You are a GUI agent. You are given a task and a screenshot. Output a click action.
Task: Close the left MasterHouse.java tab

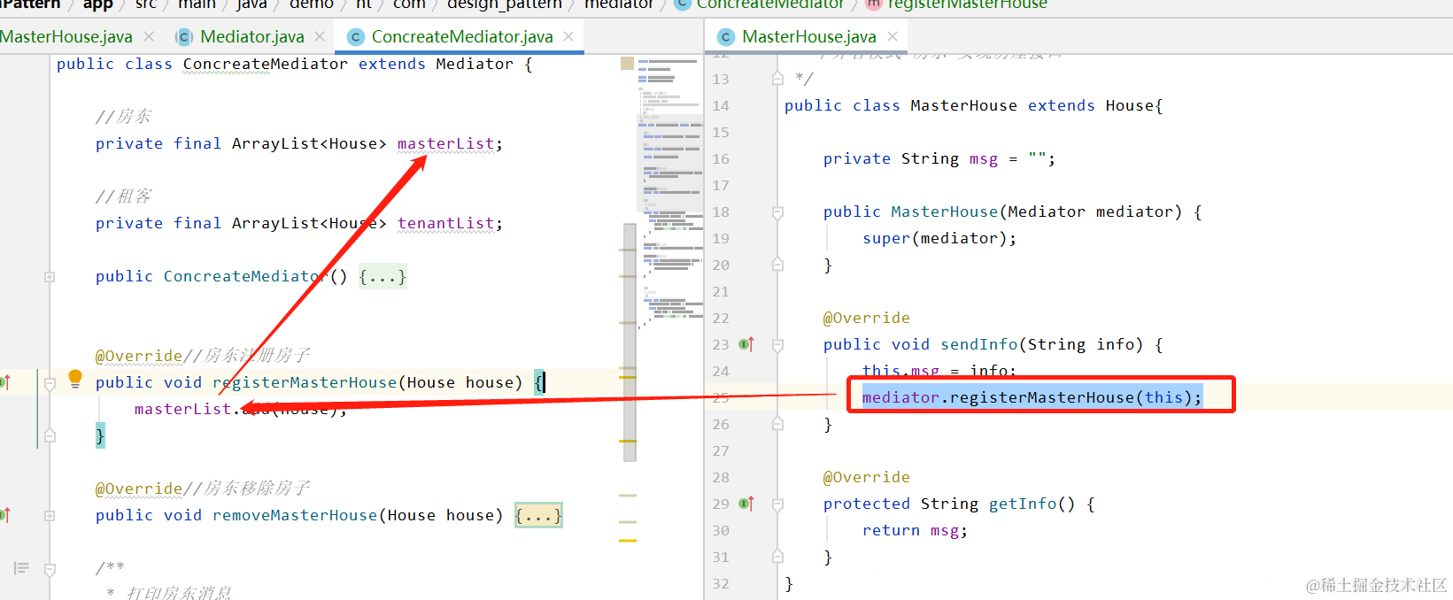point(149,36)
